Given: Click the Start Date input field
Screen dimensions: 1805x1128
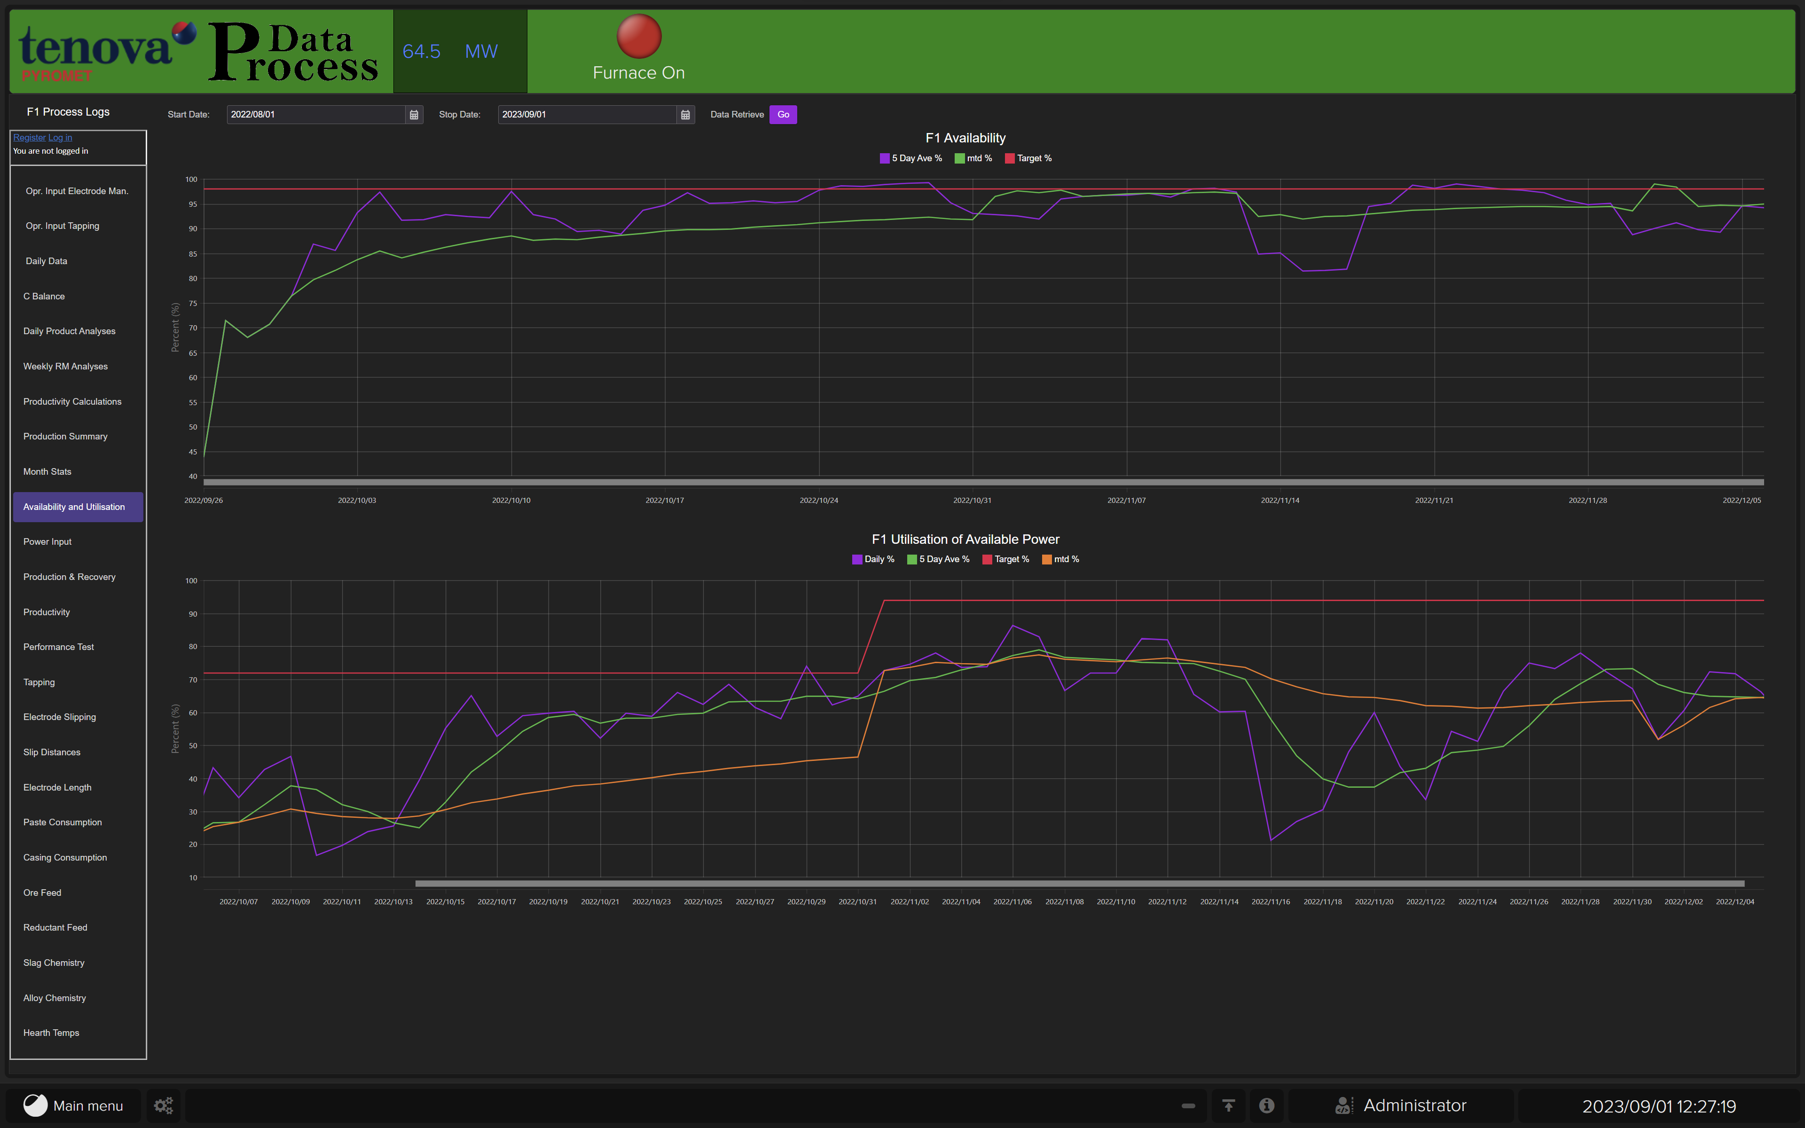Looking at the screenshot, I should (316, 115).
